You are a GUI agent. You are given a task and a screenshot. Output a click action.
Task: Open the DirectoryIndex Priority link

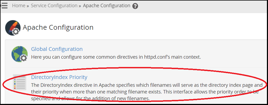[x=59, y=77]
